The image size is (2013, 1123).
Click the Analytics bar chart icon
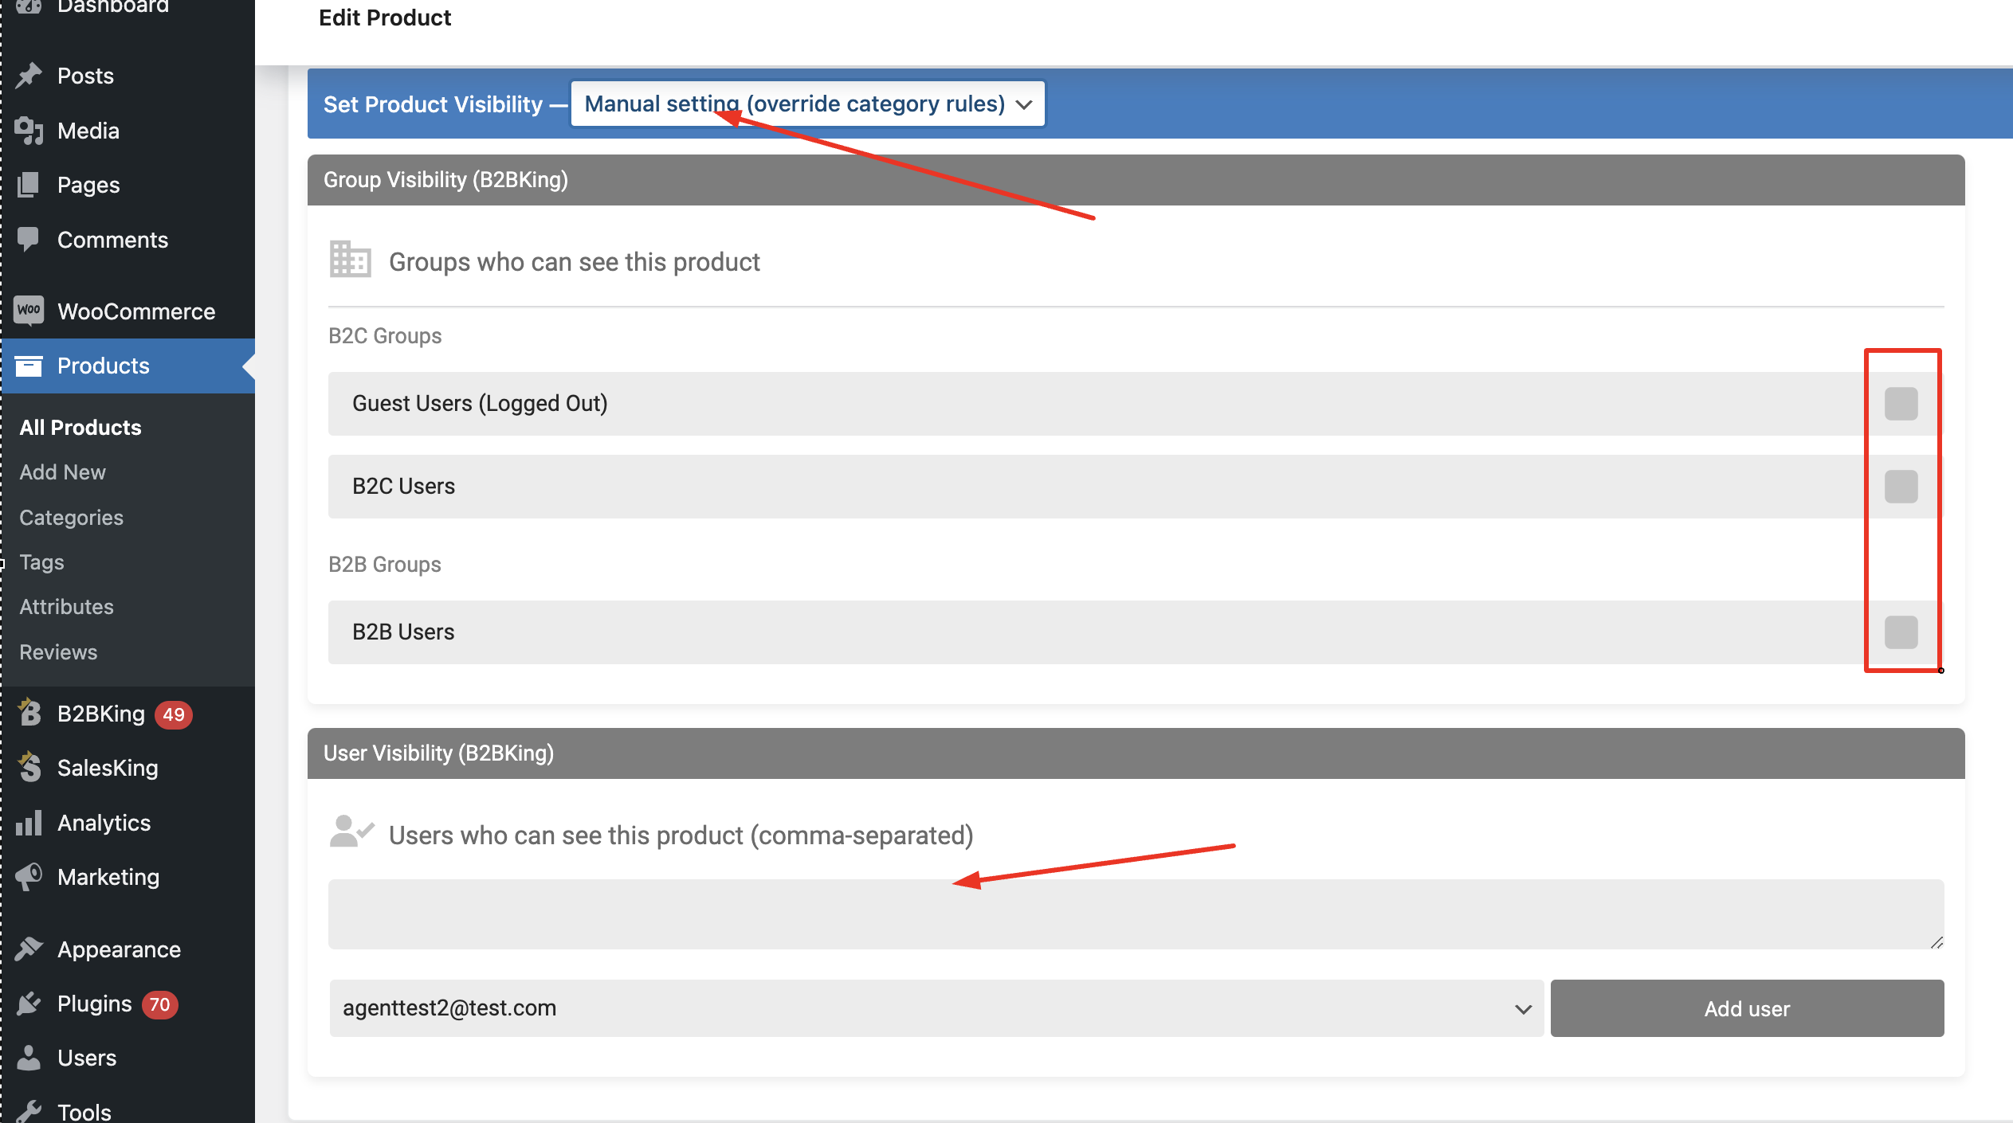(x=29, y=823)
